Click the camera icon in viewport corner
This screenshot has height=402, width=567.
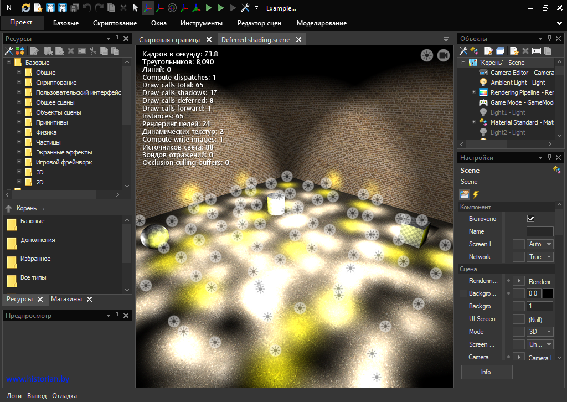tap(443, 55)
